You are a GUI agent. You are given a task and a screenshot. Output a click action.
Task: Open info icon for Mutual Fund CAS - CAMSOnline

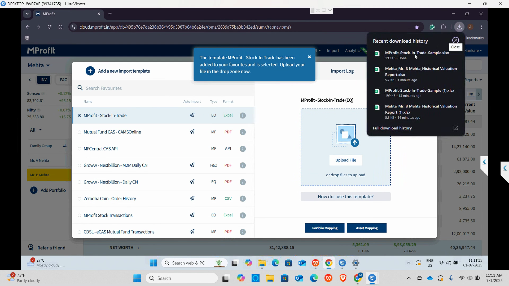coord(243,132)
